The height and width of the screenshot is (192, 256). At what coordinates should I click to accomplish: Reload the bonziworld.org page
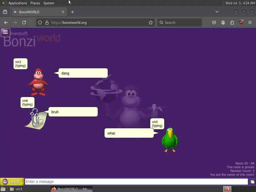click(24, 22)
